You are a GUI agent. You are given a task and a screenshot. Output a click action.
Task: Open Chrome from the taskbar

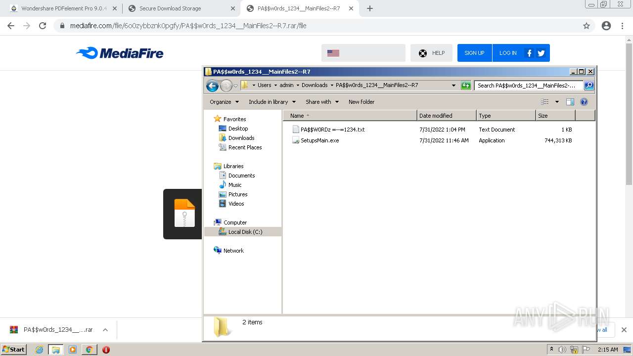click(89, 350)
